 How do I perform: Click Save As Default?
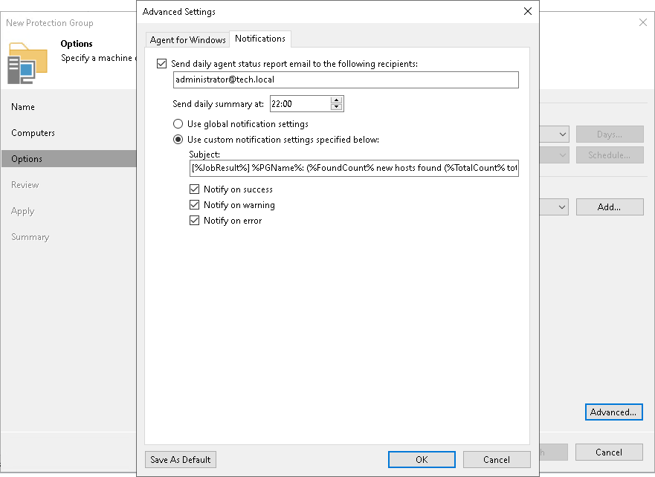pyautogui.click(x=180, y=459)
